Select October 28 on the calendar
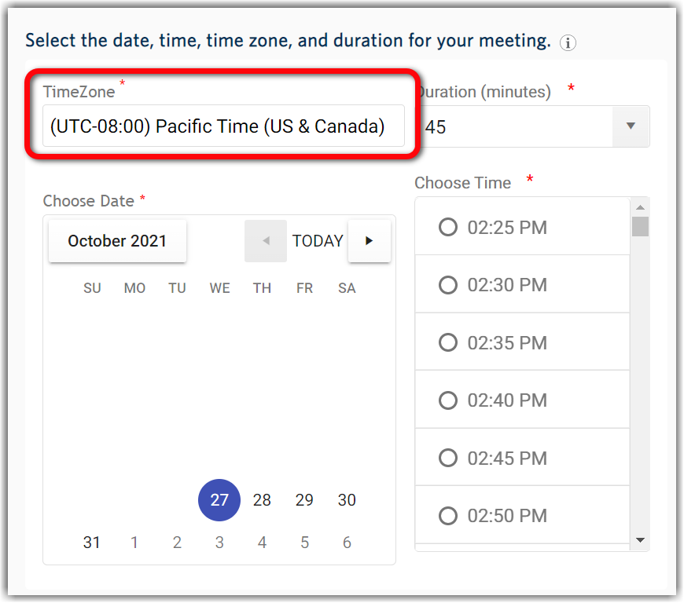Screen dimensions: 684x603 tap(262, 500)
